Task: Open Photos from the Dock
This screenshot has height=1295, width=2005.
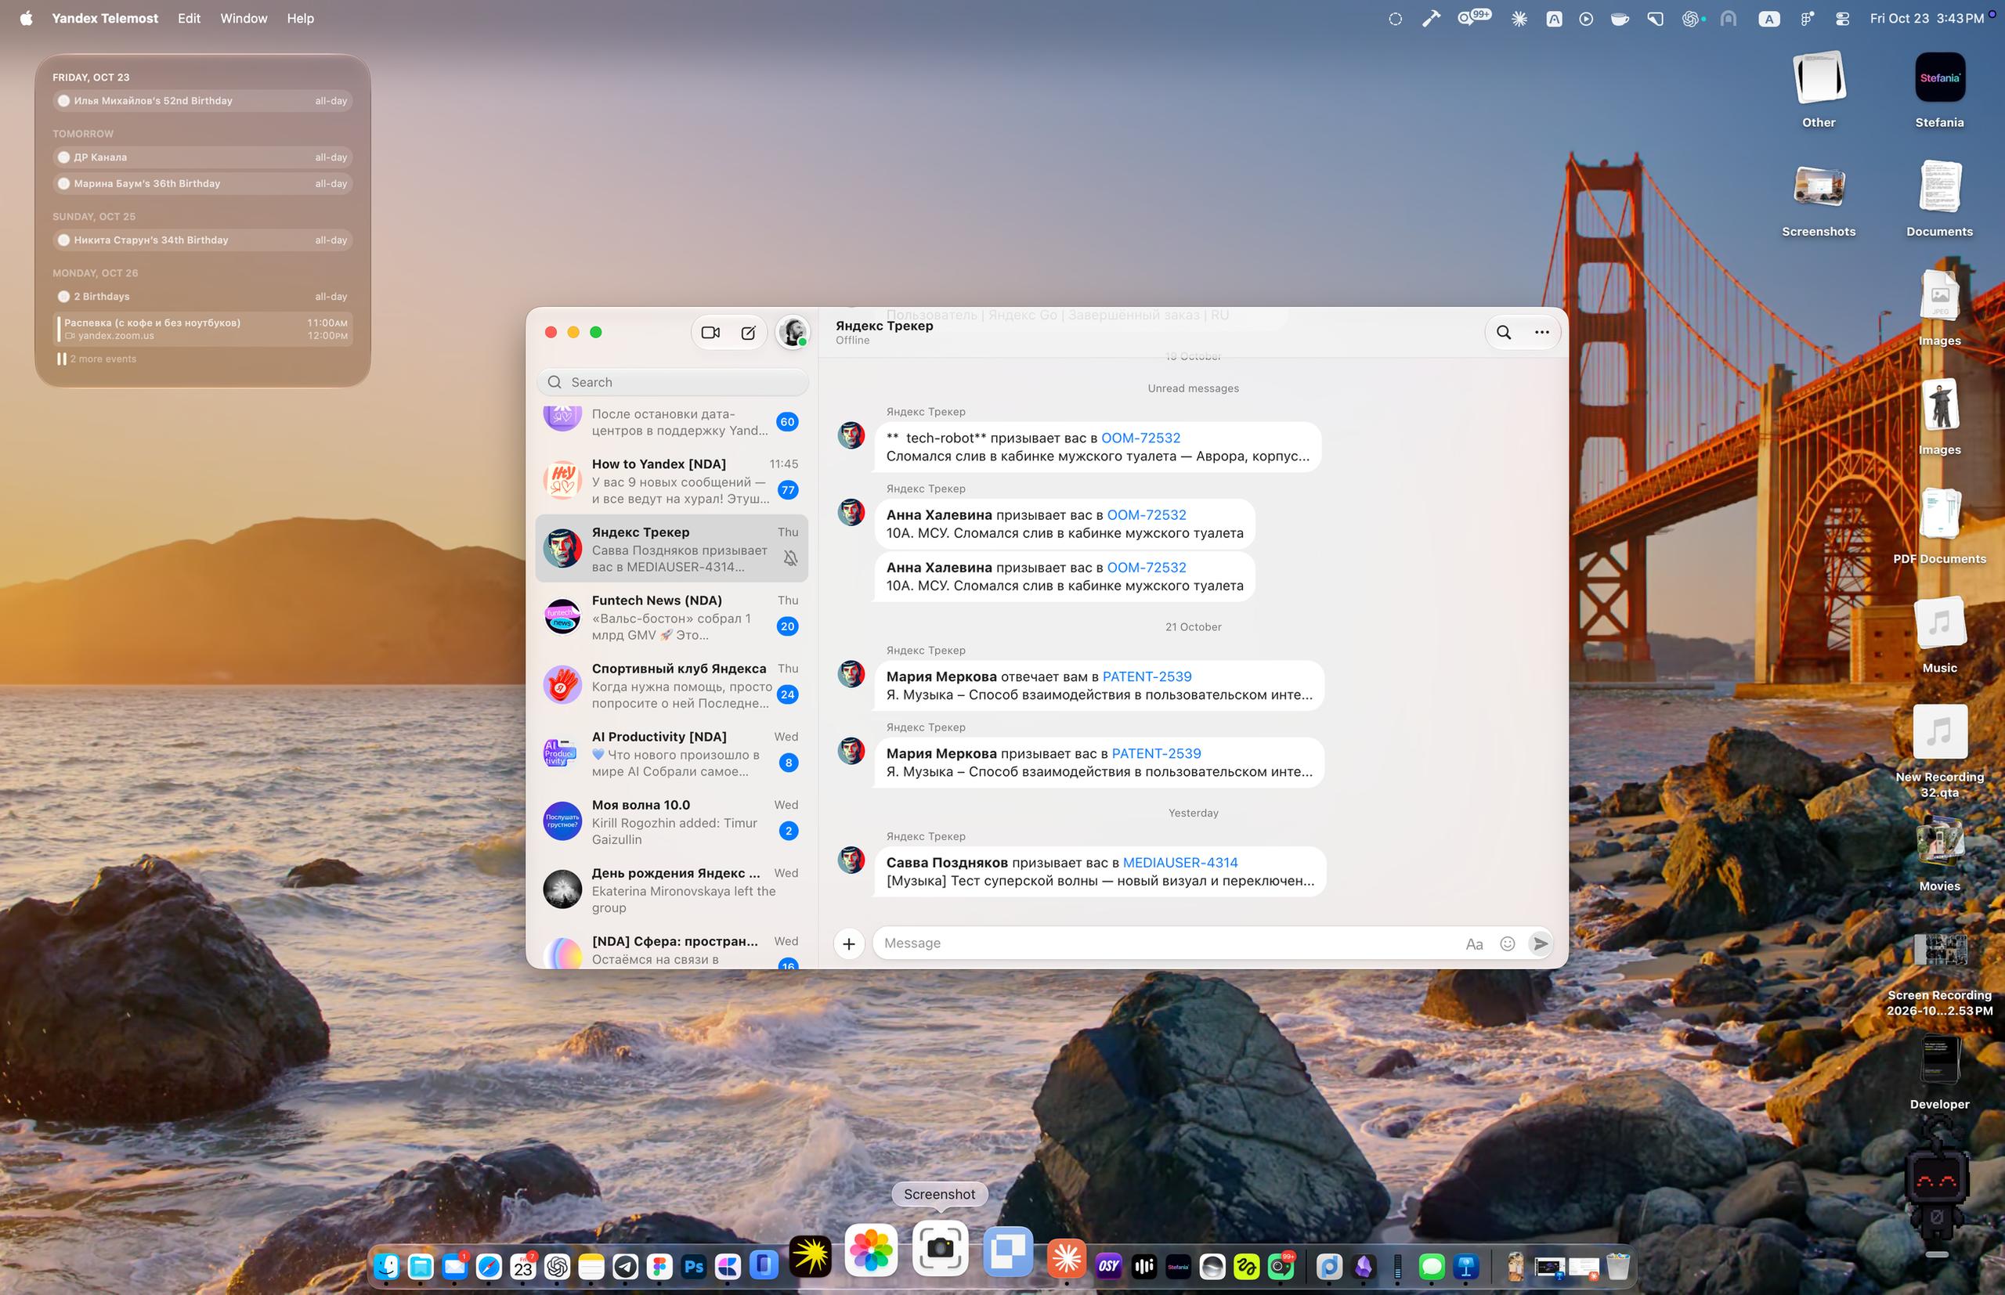Action: point(870,1250)
